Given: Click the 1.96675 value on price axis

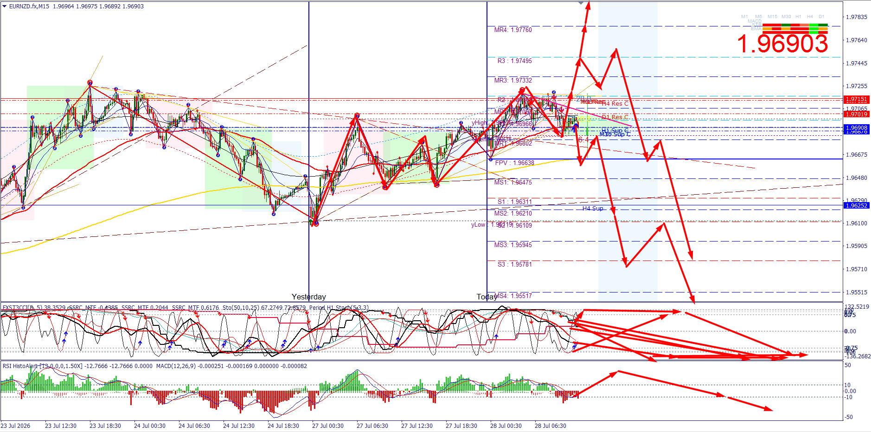Looking at the screenshot, I should click(857, 155).
